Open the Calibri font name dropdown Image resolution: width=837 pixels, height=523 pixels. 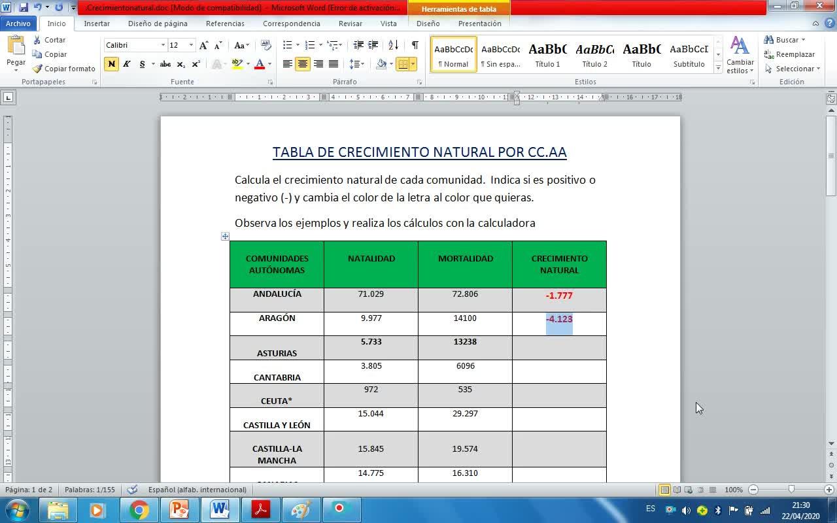pyautogui.click(x=163, y=45)
